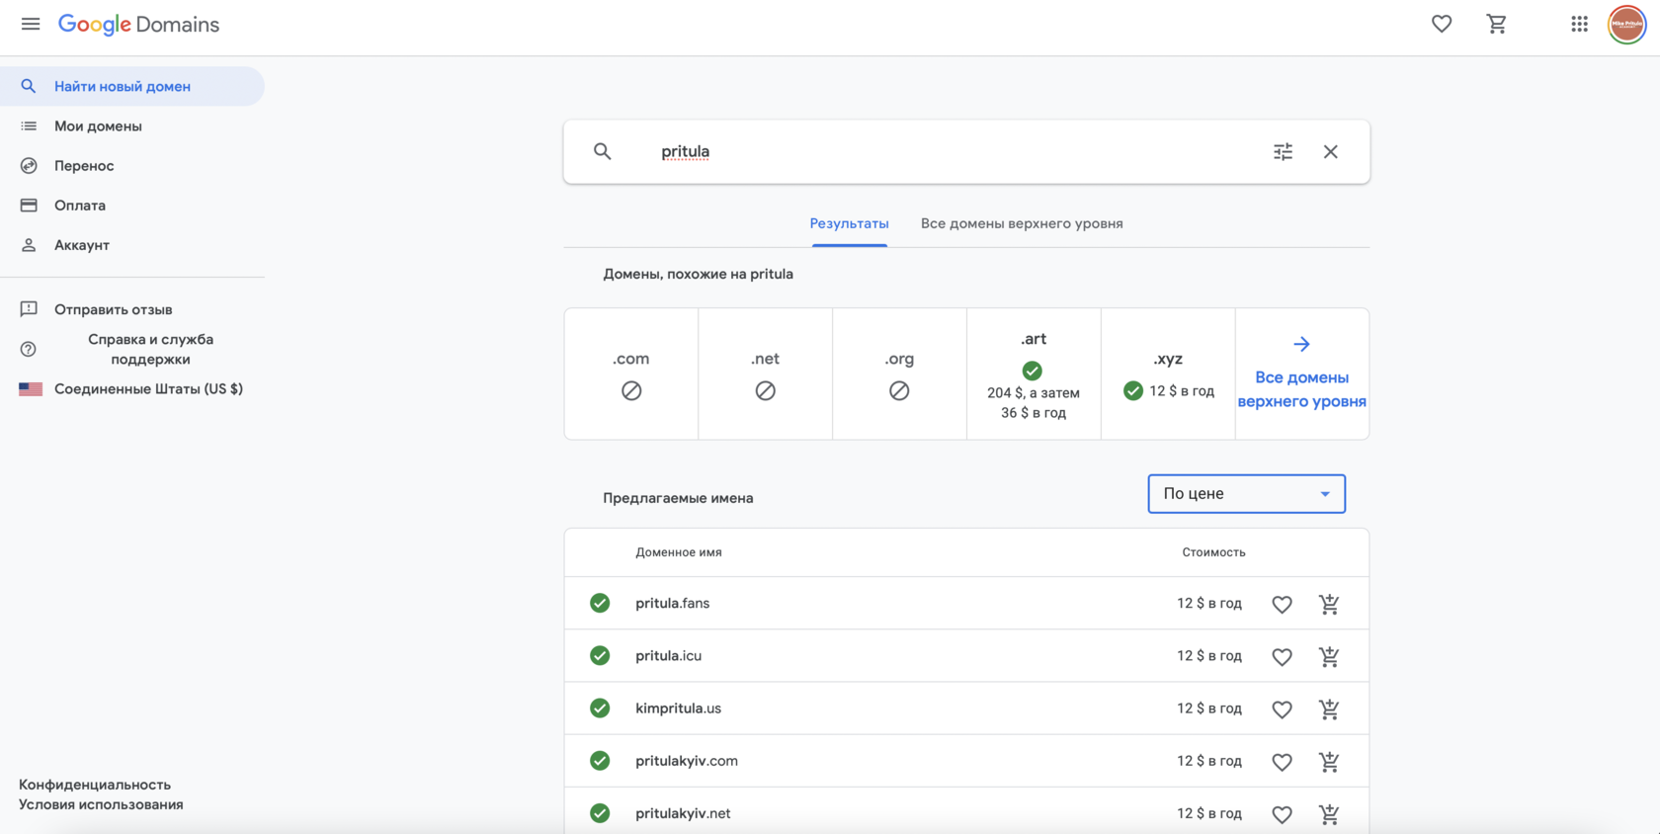Clear the pritula search query
Viewport: 1660px width, 834px height.
1331,151
